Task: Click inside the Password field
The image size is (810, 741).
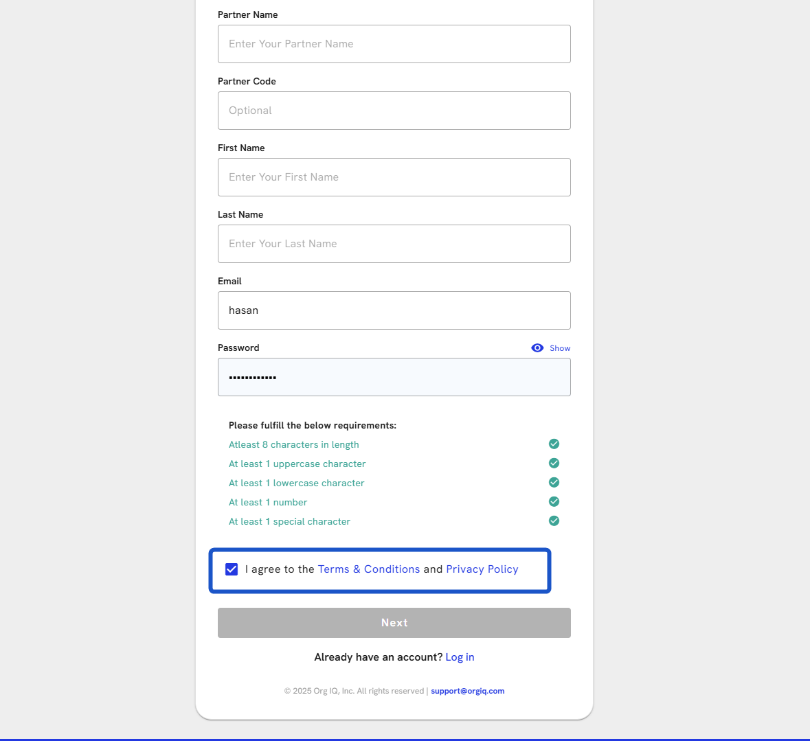Action: click(x=394, y=377)
